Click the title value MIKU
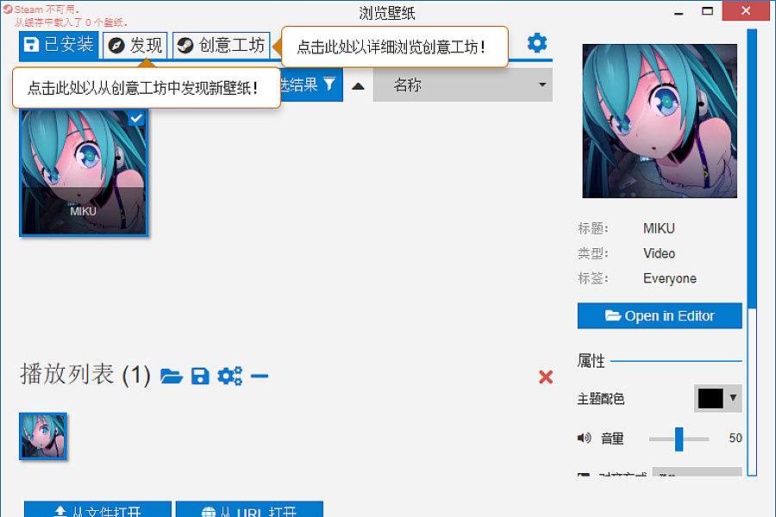This screenshot has height=517, width=776. pos(659,228)
